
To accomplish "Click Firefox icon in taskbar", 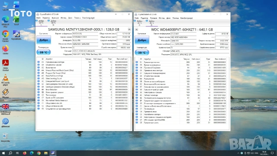I will [x=25, y=153].
